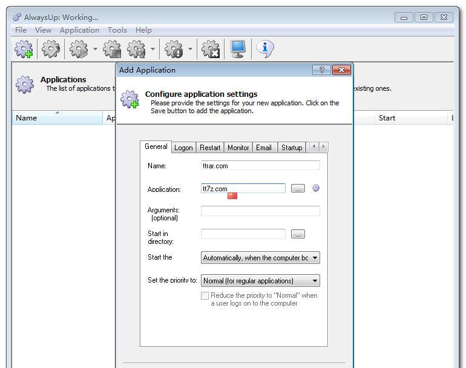Open the Restart Application dropdown arrow
The width and height of the screenshot is (466, 368).
click(153, 49)
